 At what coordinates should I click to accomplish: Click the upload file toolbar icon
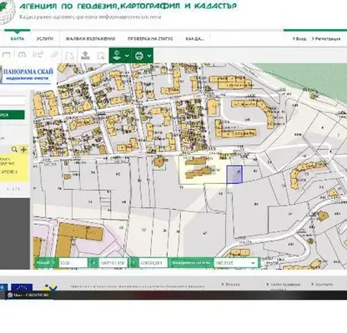coord(85,55)
